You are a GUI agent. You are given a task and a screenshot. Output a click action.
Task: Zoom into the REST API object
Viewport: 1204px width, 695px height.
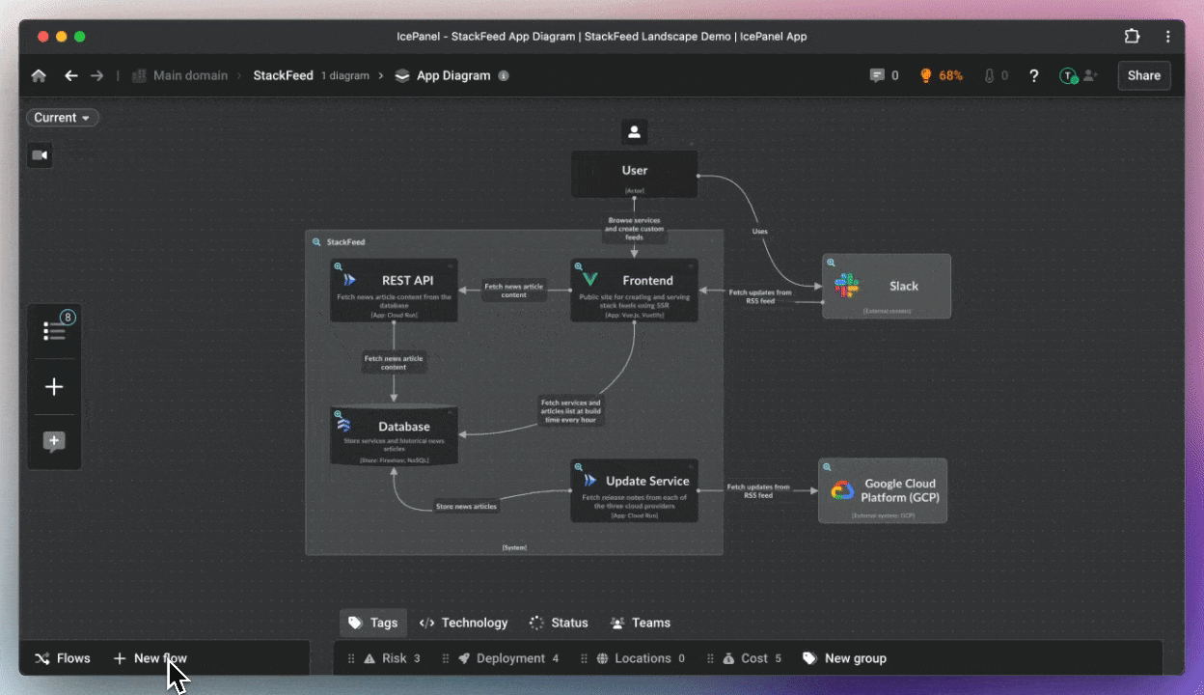[339, 266]
